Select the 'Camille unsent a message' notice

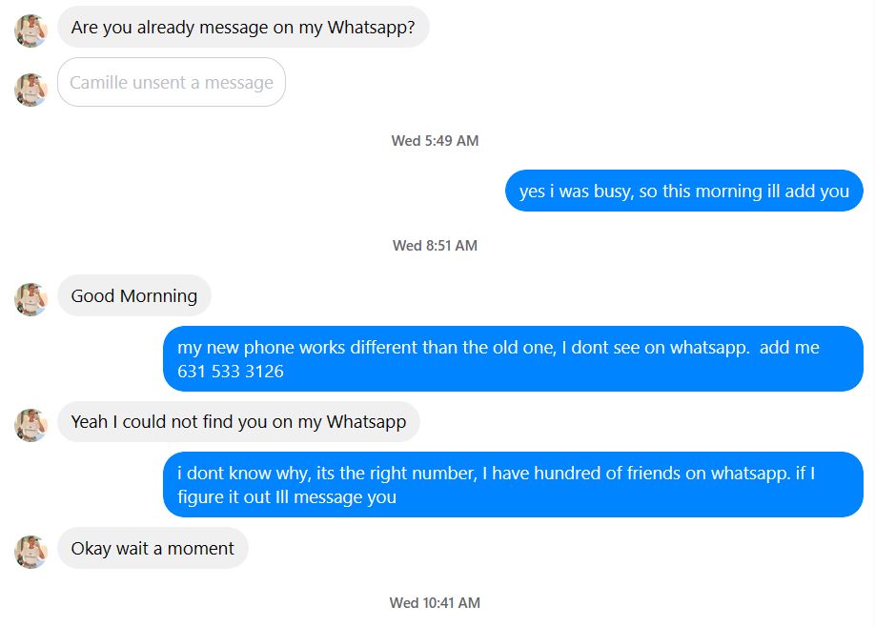[x=172, y=83]
